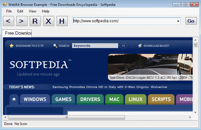Image resolution: width=201 pixels, height=130 pixels.
Task: Go forward with the > navigation button
Action: 22,21
